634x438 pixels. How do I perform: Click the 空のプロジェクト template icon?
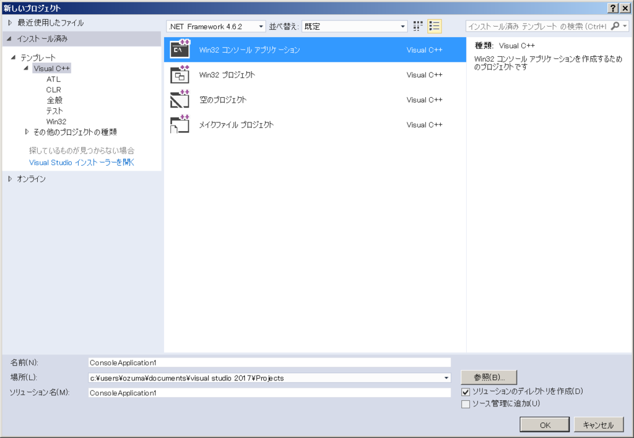pyautogui.click(x=180, y=100)
